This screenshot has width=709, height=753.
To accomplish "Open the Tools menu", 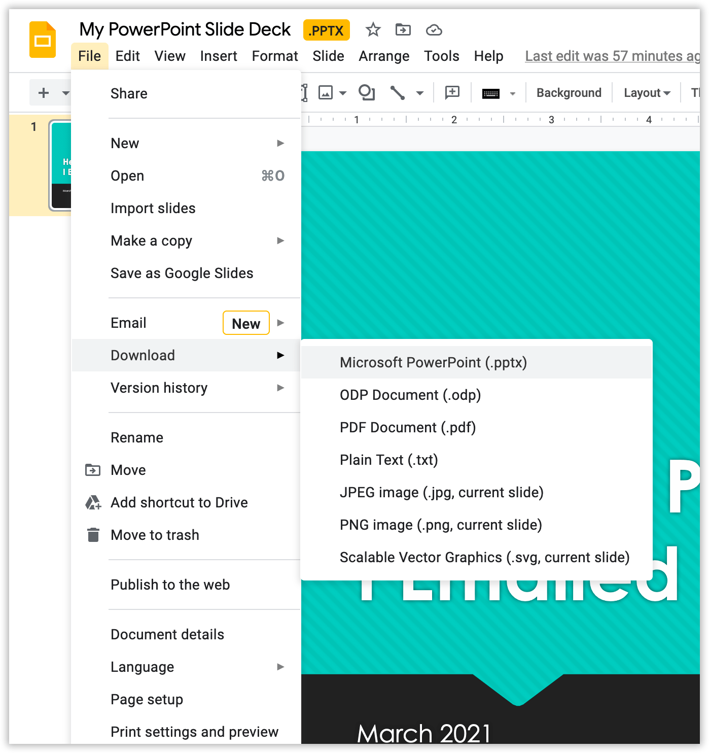I will (x=442, y=56).
